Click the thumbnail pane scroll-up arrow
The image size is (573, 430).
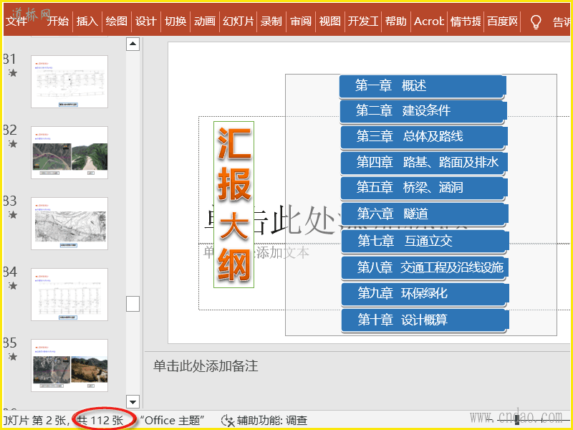click(x=133, y=44)
